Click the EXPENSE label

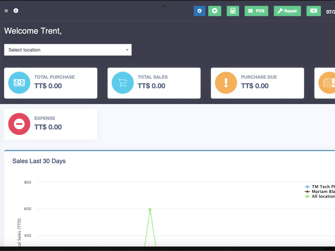[45, 118]
